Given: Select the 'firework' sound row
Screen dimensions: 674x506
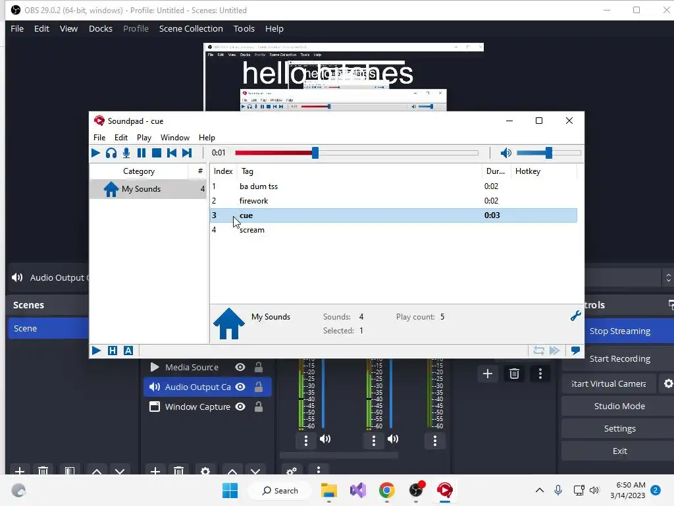Looking at the screenshot, I should (394, 201).
